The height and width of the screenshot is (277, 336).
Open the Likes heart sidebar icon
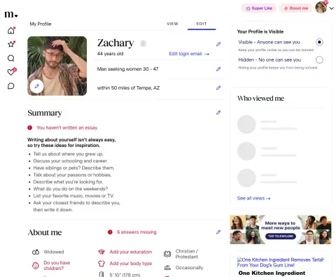coord(11,72)
